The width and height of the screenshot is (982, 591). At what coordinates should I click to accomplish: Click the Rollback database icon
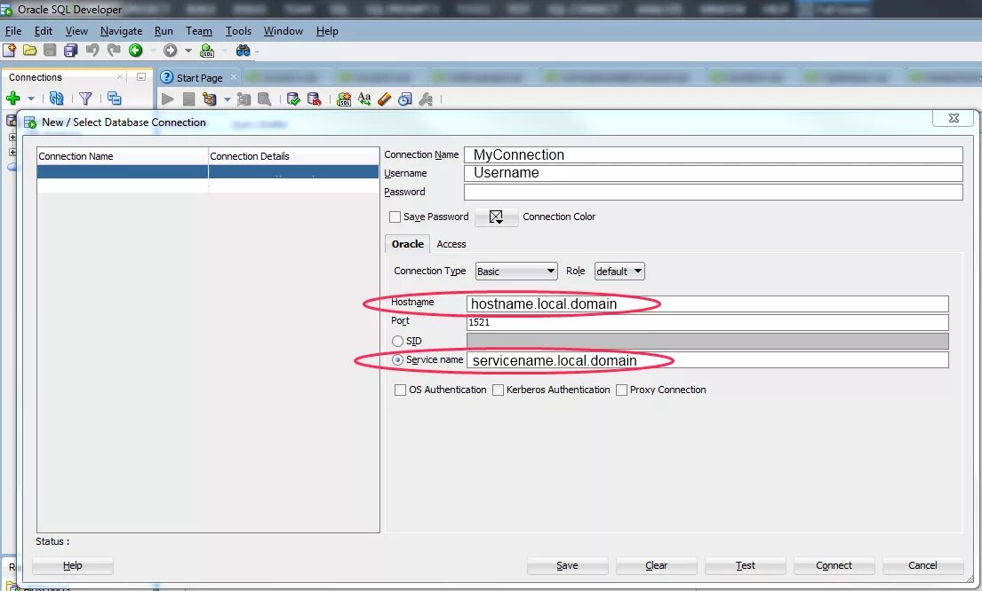tap(314, 98)
